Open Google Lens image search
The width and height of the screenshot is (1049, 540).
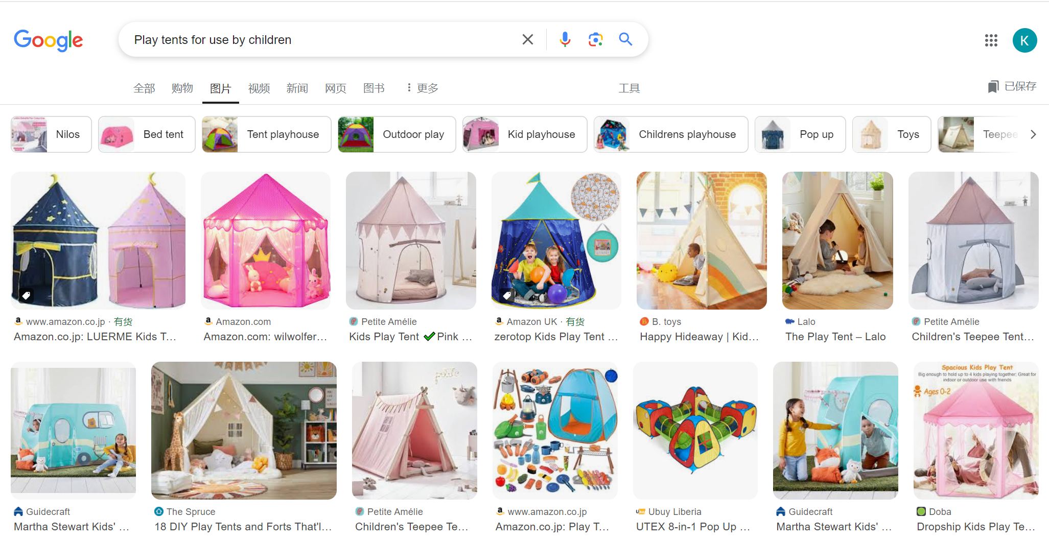pyautogui.click(x=595, y=39)
